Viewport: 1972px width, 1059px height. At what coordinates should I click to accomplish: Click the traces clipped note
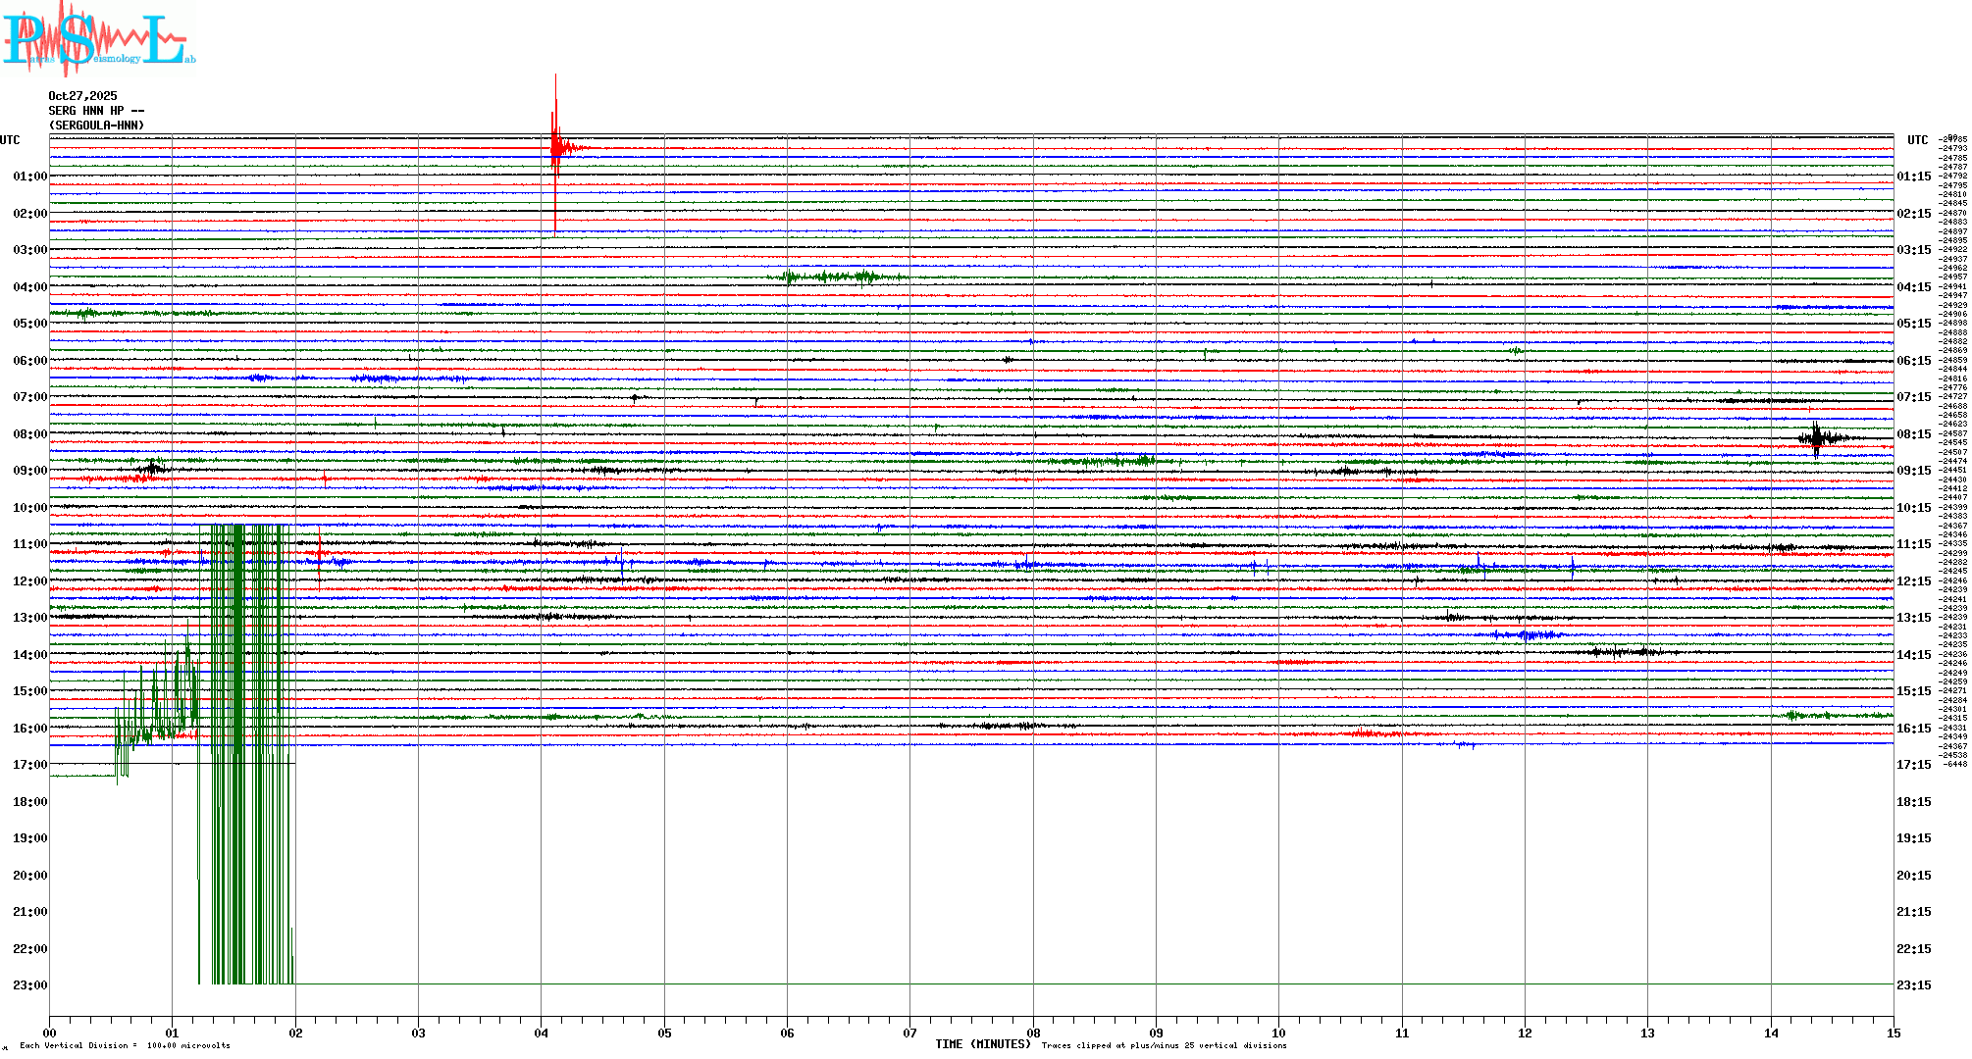click(1164, 1045)
